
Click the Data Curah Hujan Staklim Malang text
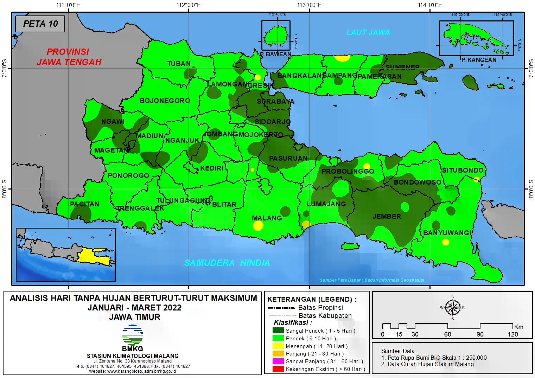point(427,364)
